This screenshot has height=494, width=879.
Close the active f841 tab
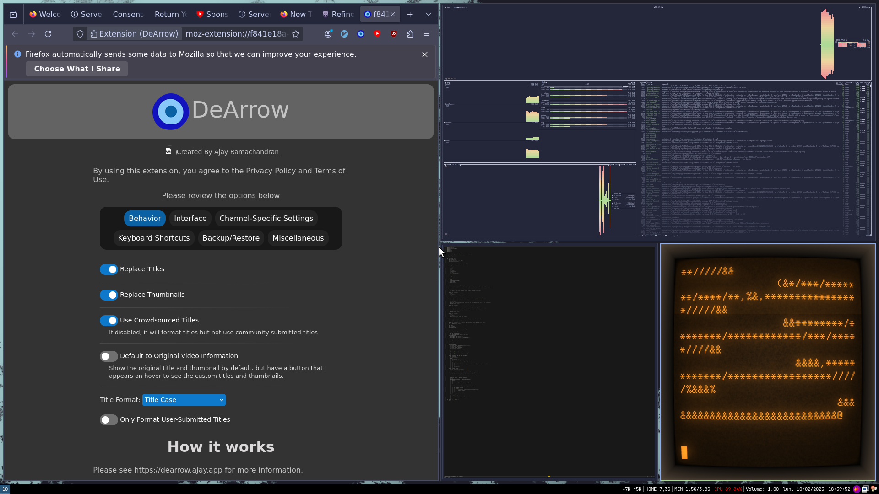tap(393, 14)
